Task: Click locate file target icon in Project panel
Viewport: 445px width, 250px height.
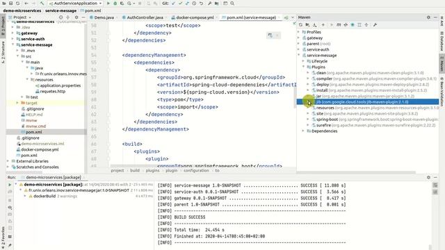Action: click(x=60, y=17)
